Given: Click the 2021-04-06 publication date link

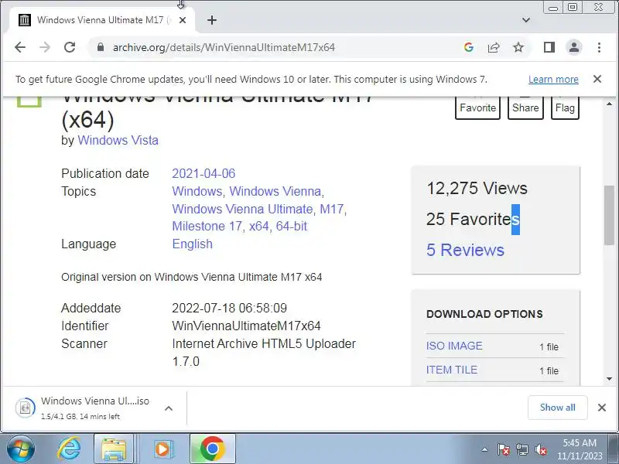Looking at the screenshot, I should pyautogui.click(x=203, y=173).
